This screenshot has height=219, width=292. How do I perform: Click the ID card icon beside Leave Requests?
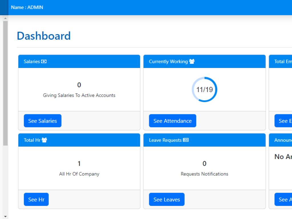coord(186,140)
